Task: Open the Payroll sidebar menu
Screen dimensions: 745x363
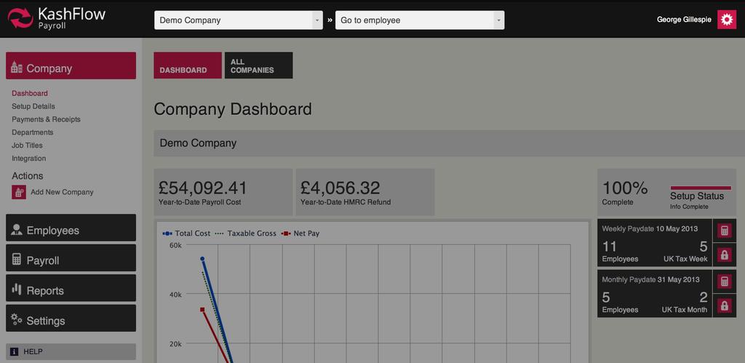Action: 71,260
